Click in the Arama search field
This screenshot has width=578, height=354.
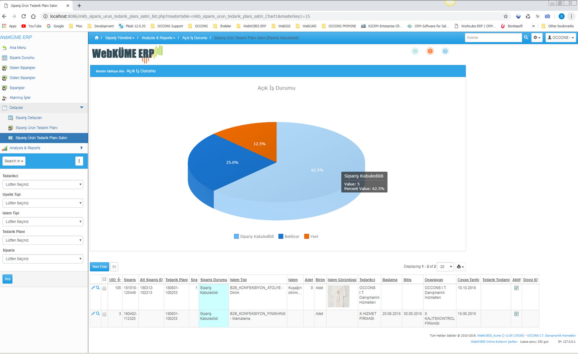(x=493, y=38)
